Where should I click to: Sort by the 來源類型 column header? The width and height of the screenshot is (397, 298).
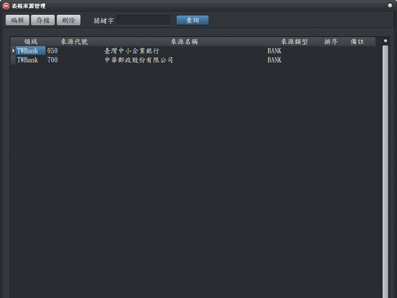click(294, 42)
